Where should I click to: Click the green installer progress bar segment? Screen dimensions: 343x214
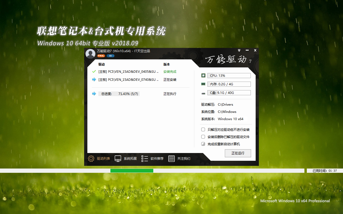[132, 171]
